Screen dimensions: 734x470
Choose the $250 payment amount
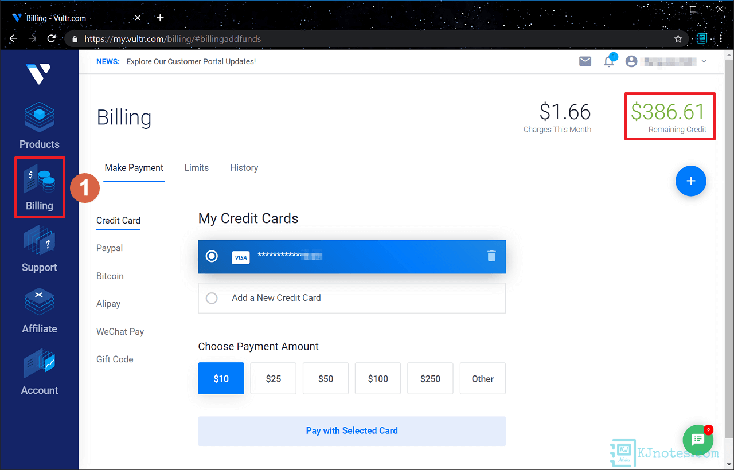[x=430, y=378]
